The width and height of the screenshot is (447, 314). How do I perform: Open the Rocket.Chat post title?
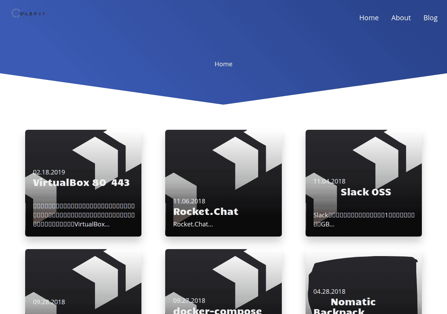206,211
